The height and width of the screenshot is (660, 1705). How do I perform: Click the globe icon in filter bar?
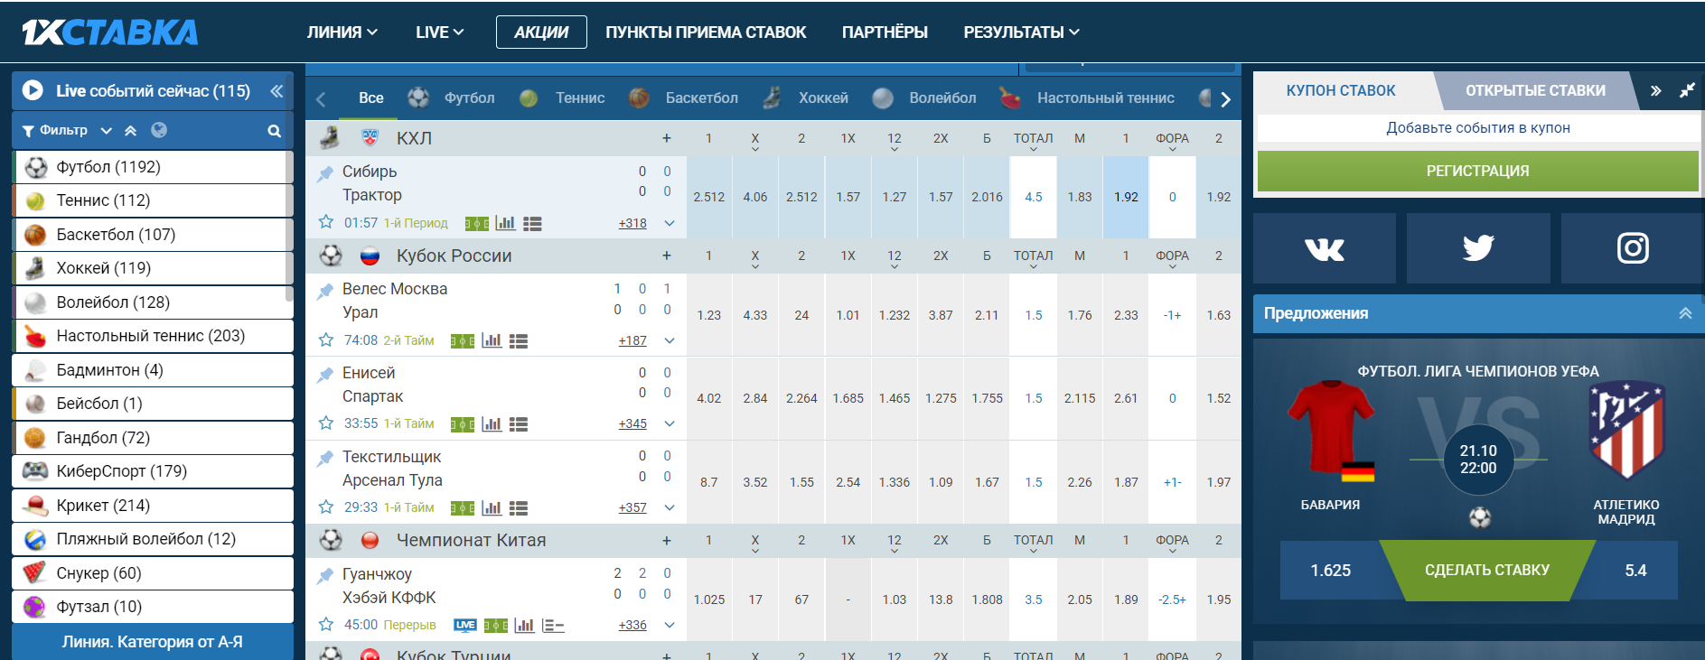[159, 130]
